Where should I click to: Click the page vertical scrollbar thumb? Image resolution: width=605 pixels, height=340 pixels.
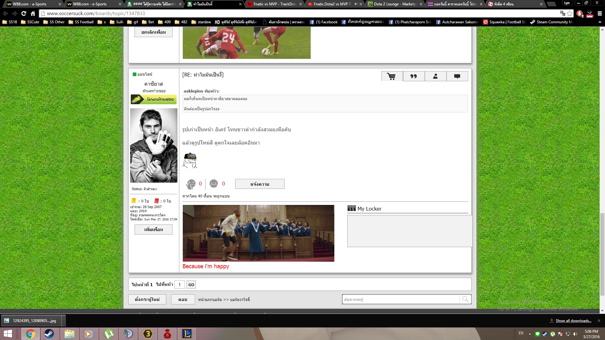602,254
